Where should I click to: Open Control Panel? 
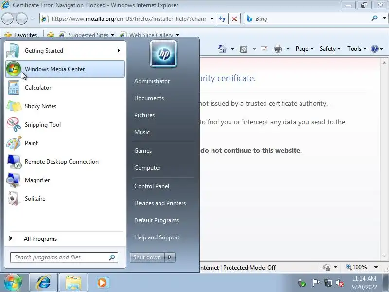point(152,186)
